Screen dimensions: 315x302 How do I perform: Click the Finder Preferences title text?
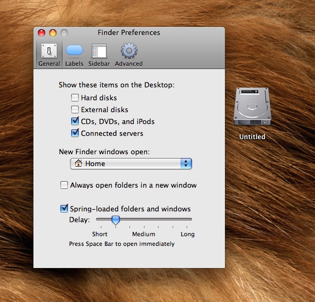129,32
